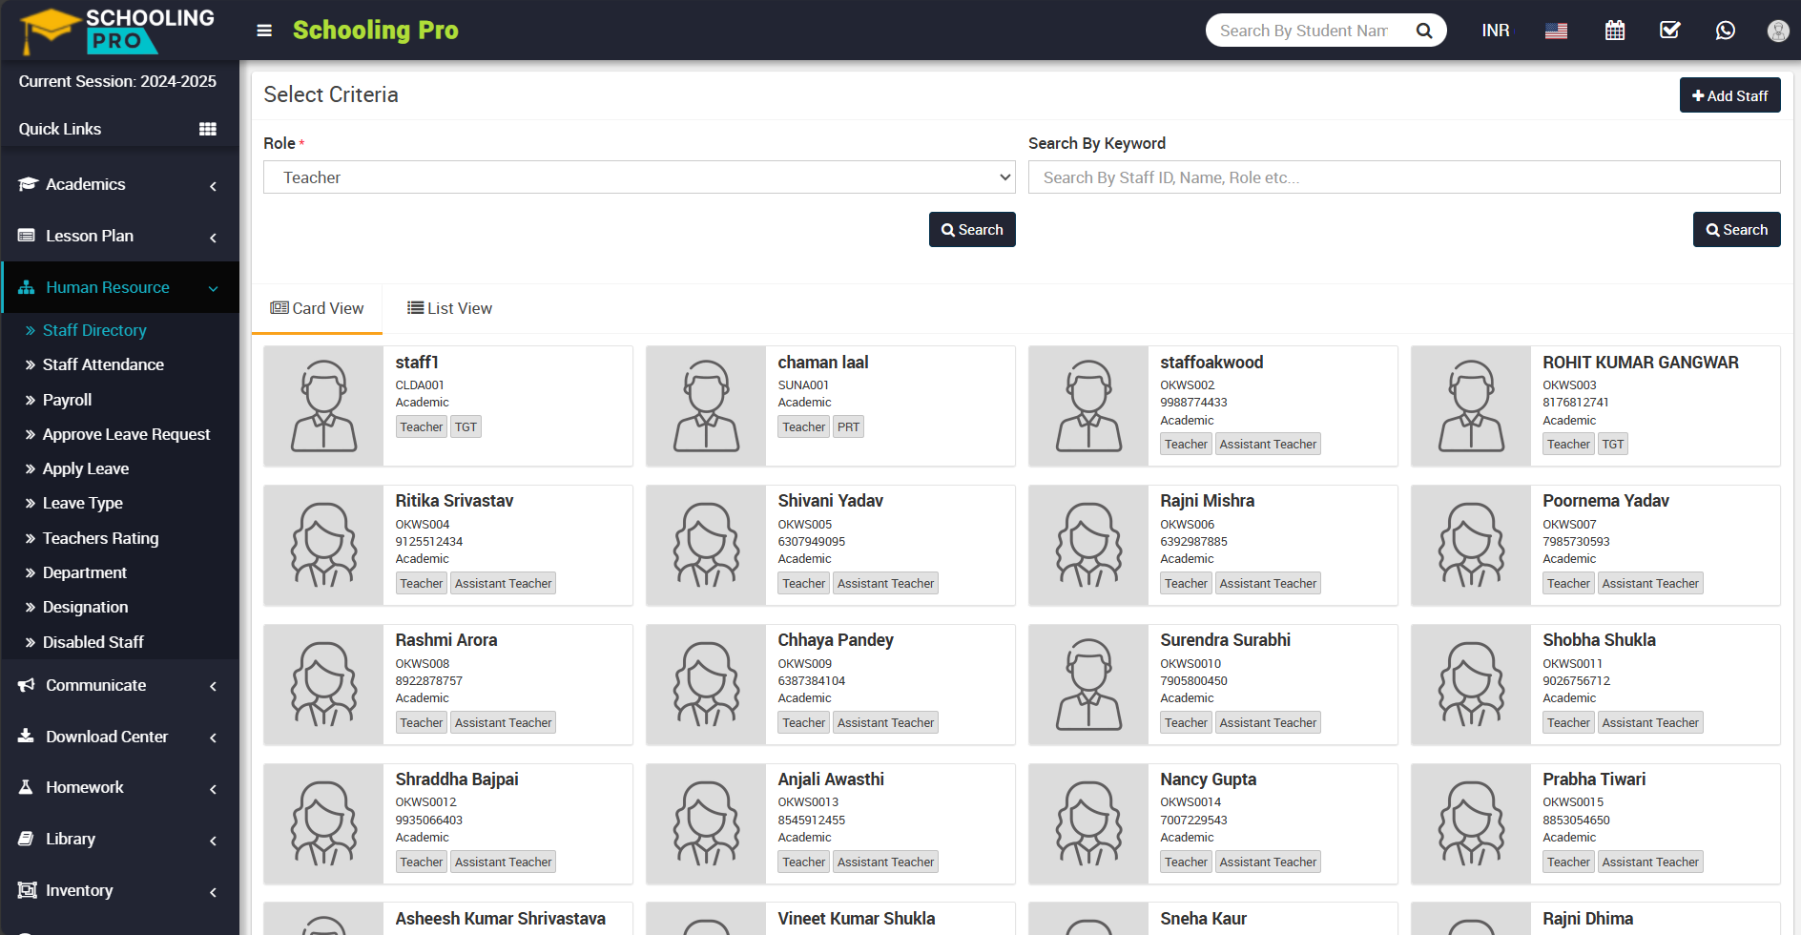Screen dimensions: 1801x935
Task: Open the user profile avatar
Action: click(x=1778, y=31)
